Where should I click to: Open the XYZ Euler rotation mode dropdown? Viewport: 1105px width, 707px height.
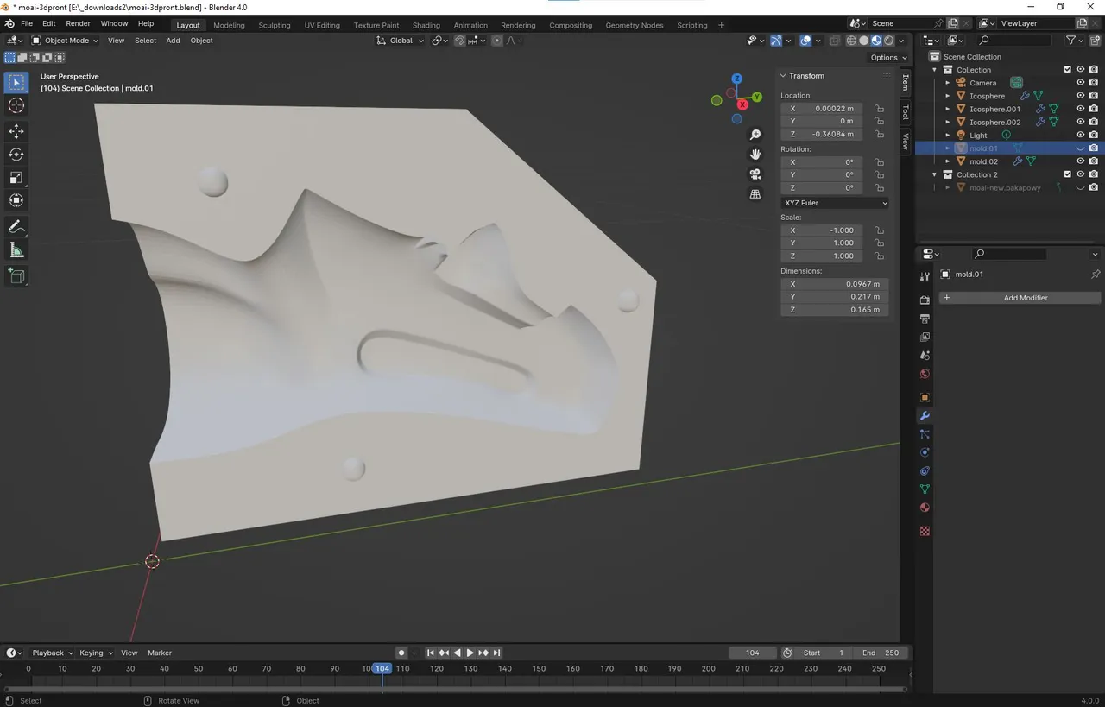835,203
